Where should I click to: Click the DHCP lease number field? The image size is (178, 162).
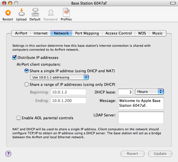coord(125,92)
